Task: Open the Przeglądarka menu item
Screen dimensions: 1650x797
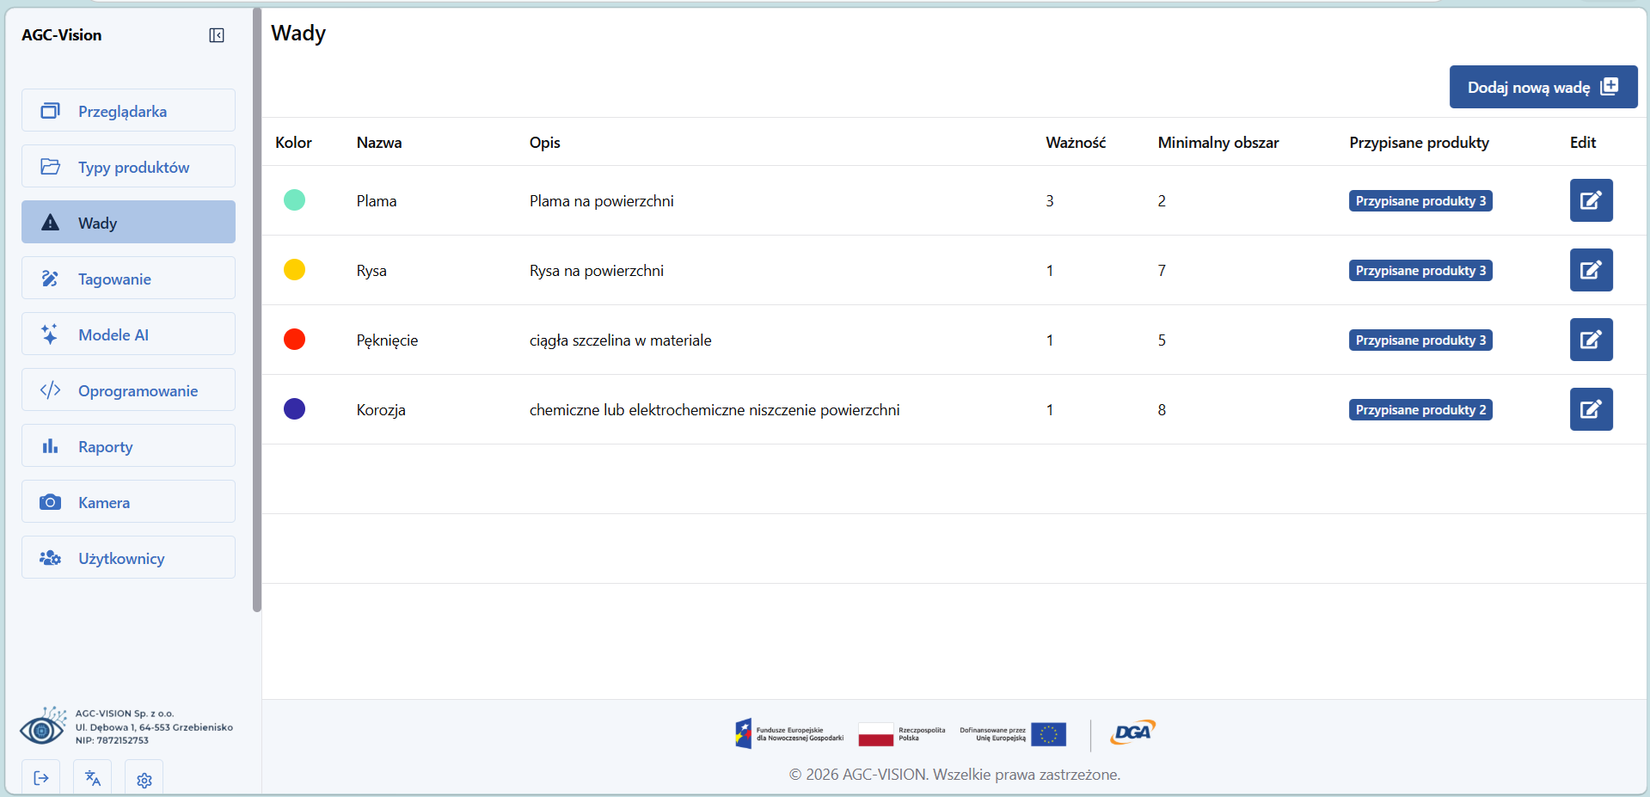Action: pos(128,111)
